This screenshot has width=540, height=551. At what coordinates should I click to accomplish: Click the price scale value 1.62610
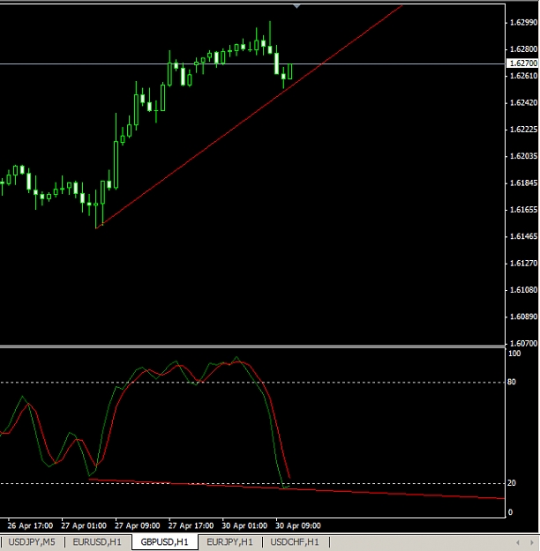coord(523,76)
